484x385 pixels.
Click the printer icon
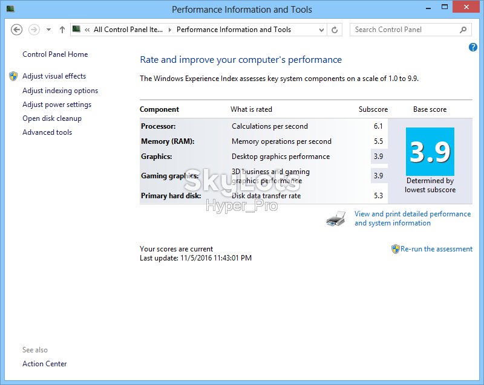click(336, 219)
